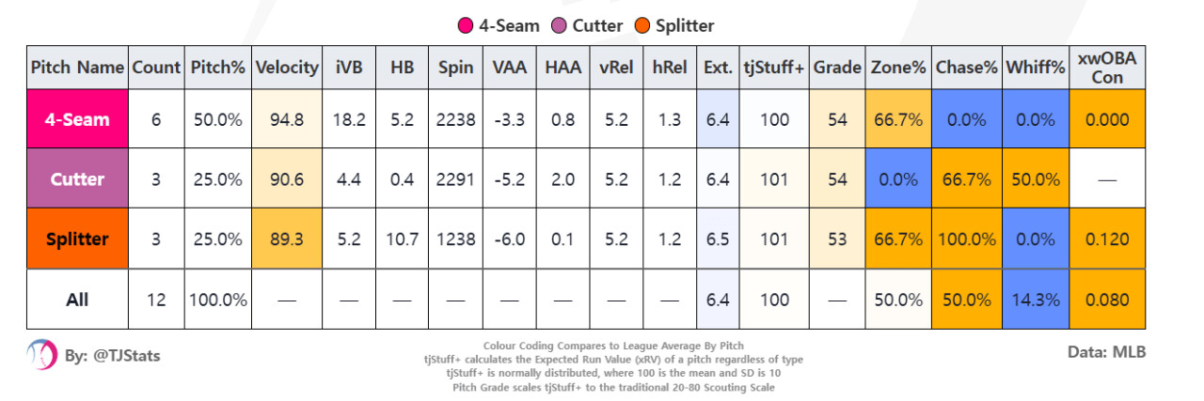Select the Splitter pitch name cell
This screenshot has height=401, width=1204.
click(77, 239)
